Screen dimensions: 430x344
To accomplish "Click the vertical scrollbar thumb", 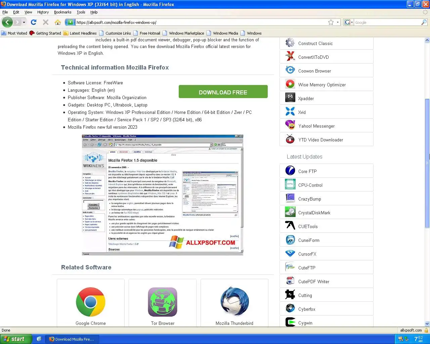I will click(427, 163).
